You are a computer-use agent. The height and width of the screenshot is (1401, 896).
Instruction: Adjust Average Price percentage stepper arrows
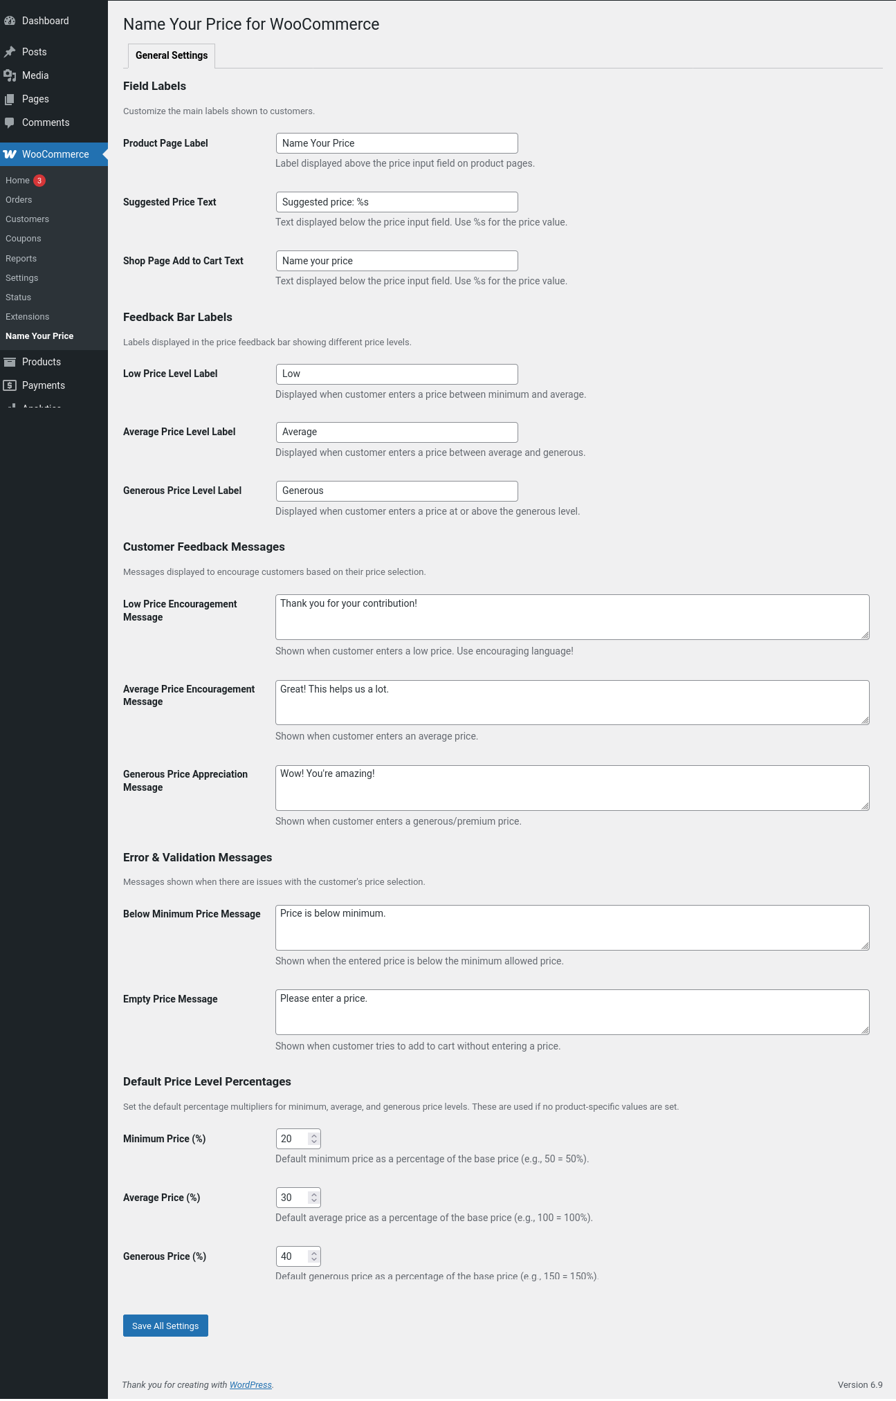(x=313, y=1198)
